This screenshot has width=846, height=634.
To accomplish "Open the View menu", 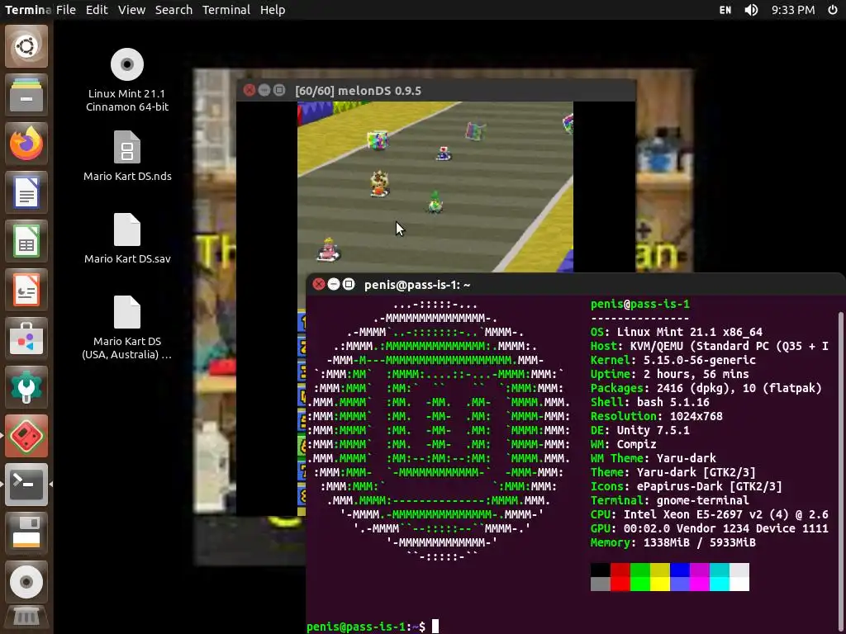I will pyautogui.click(x=131, y=10).
